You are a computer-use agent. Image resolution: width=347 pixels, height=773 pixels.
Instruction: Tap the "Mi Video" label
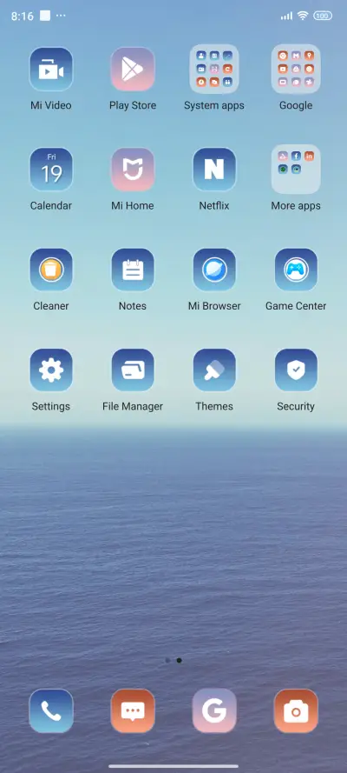point(51,105)
